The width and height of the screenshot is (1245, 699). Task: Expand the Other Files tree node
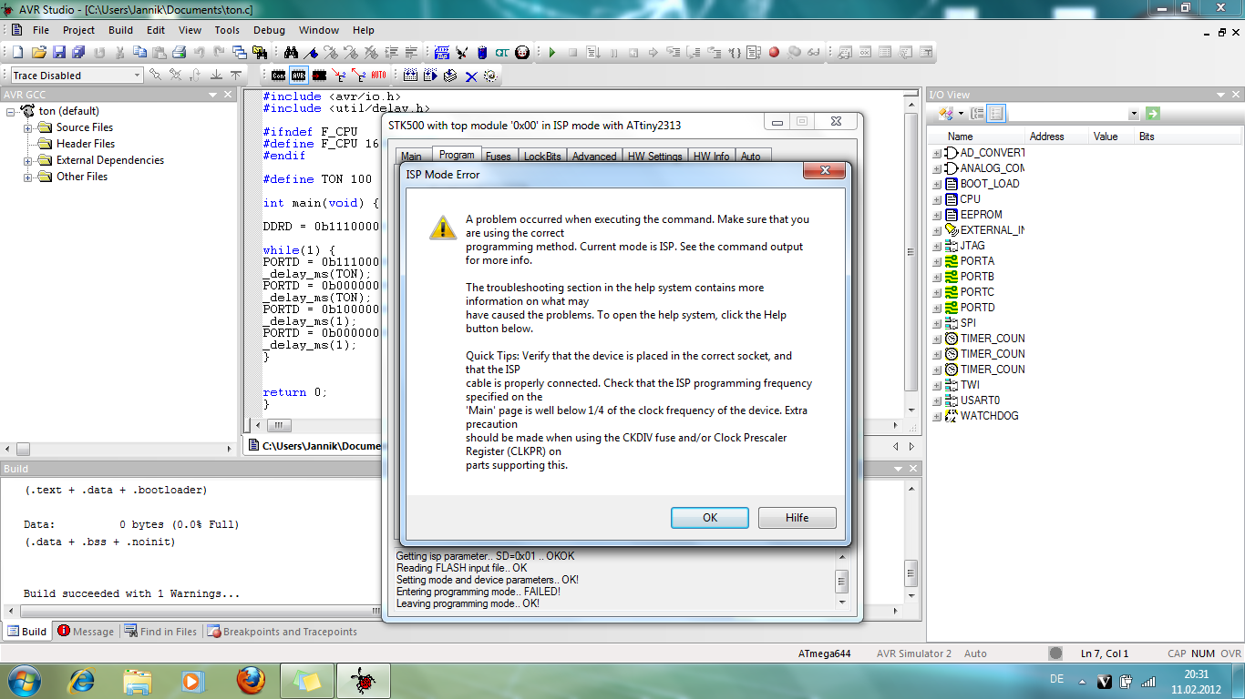click(x=28, y=177)
